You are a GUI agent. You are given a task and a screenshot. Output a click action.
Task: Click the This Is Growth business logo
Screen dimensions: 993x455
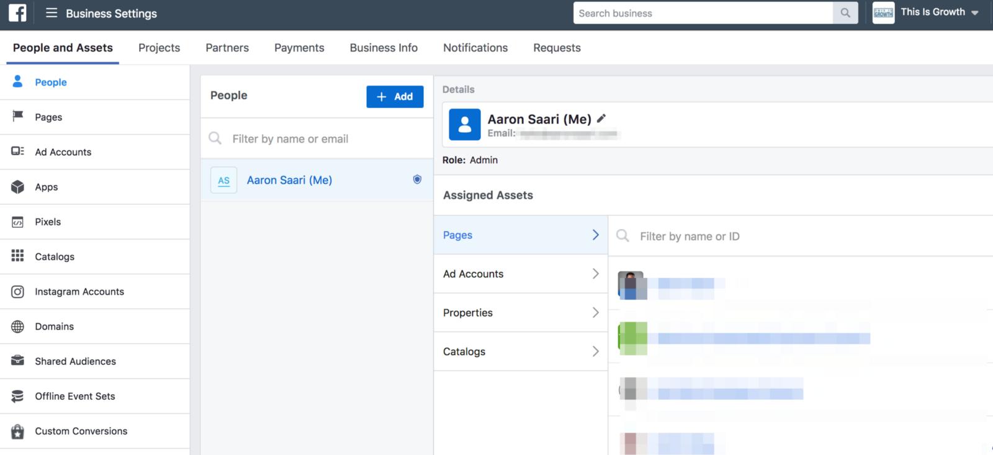click(883, 13)
